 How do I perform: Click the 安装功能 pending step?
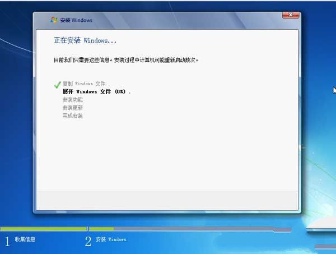click(x=72, y=100)
